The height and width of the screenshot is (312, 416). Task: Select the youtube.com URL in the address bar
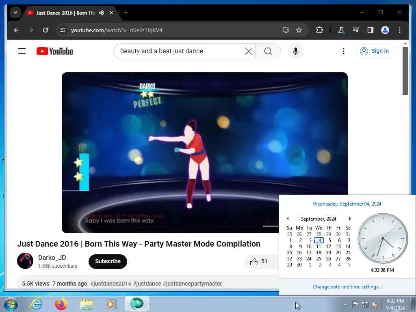point(117,30)
